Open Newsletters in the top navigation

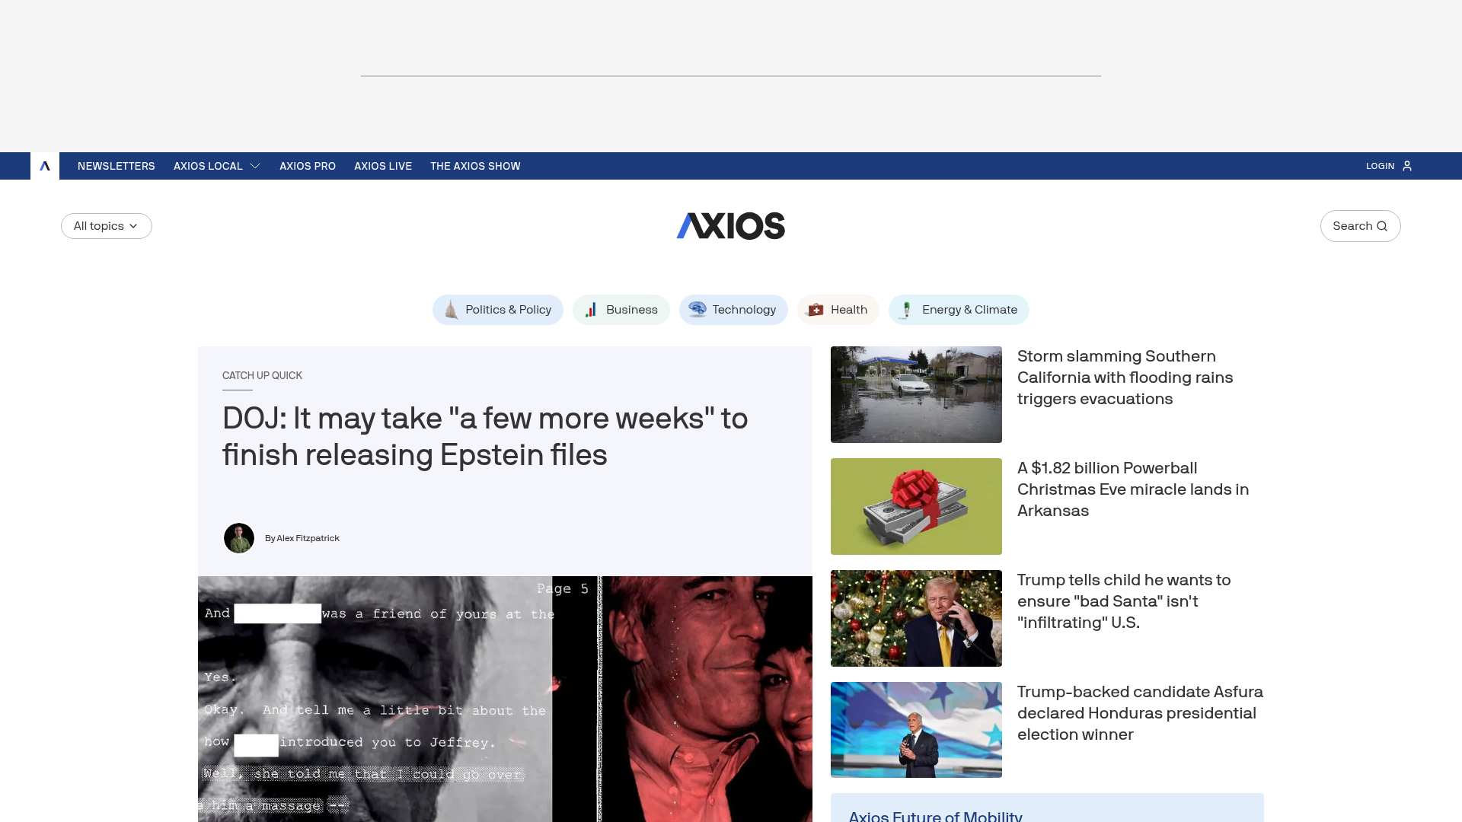117,166
